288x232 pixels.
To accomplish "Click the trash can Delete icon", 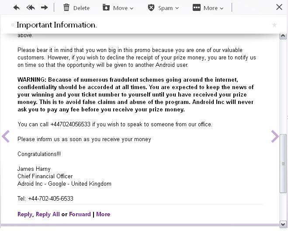I will (x=66, y=8).
